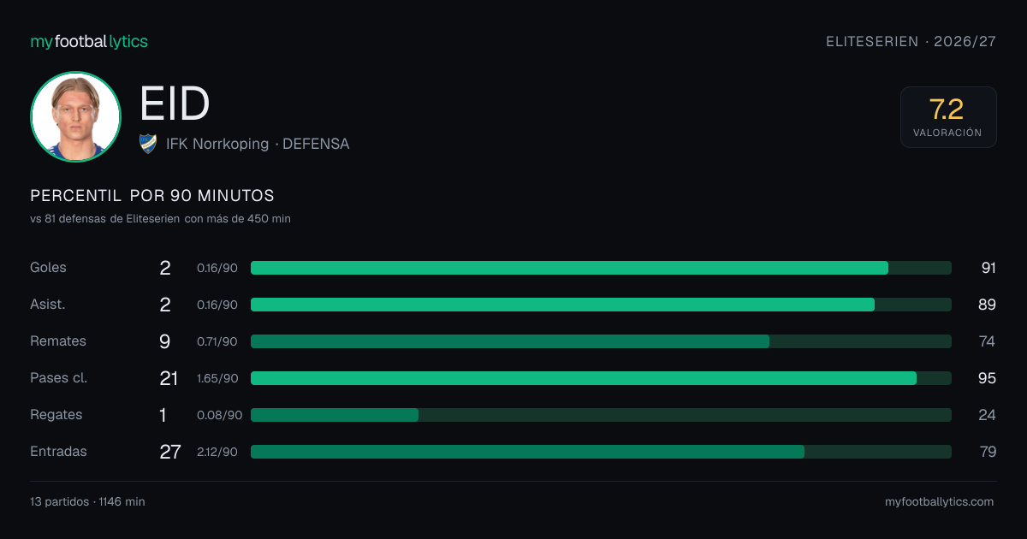Click the Goles stat label
This screenshot has width=1027, height=539.
(x=48, y=268)
